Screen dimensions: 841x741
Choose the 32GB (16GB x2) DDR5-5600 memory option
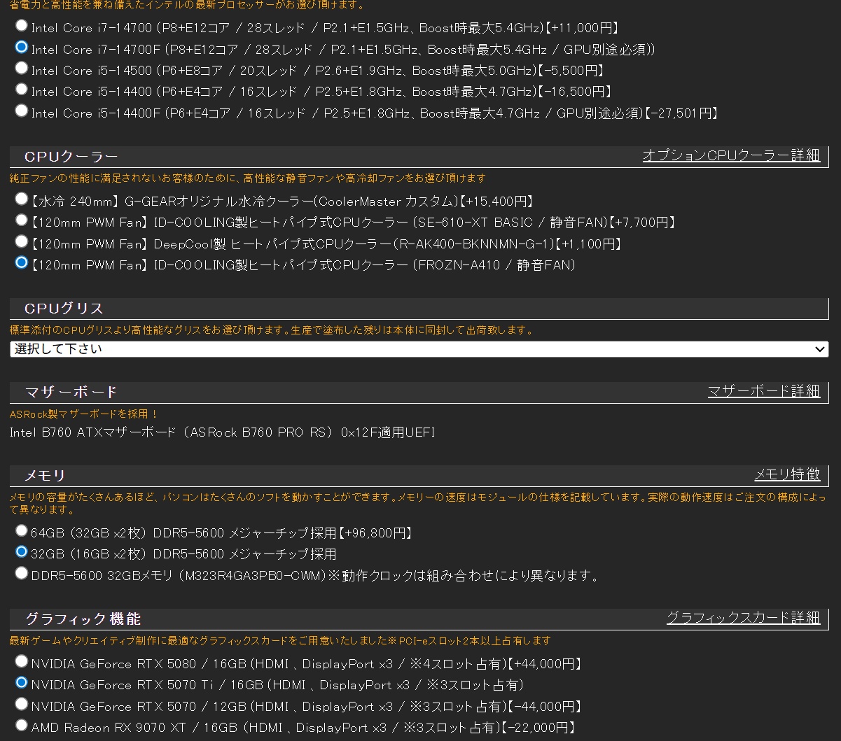(21, 552)
